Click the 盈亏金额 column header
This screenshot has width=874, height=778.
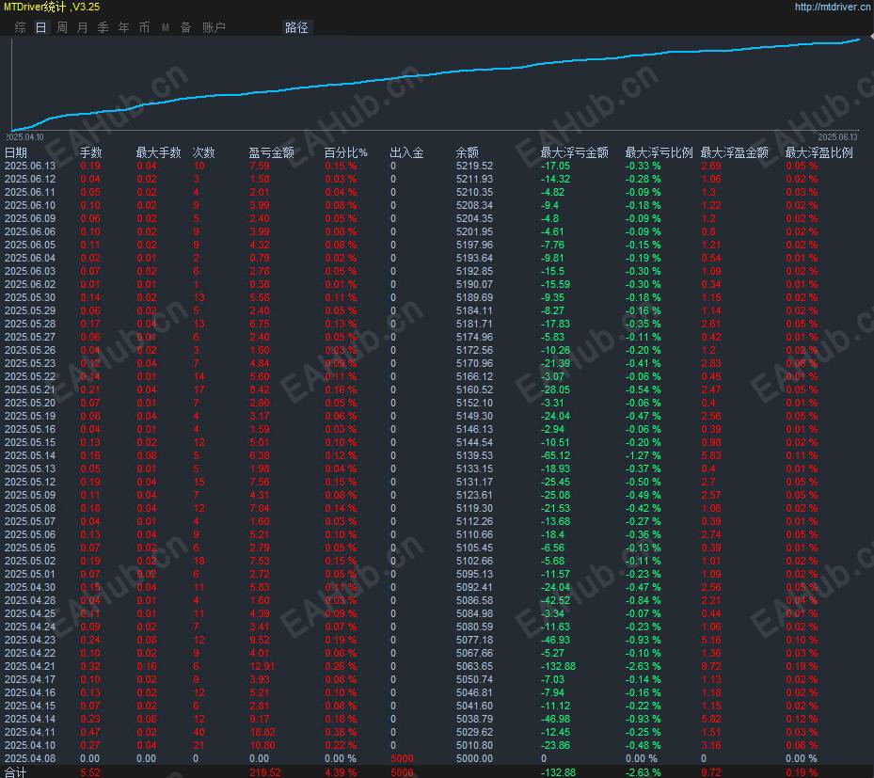tap(271, 152)
